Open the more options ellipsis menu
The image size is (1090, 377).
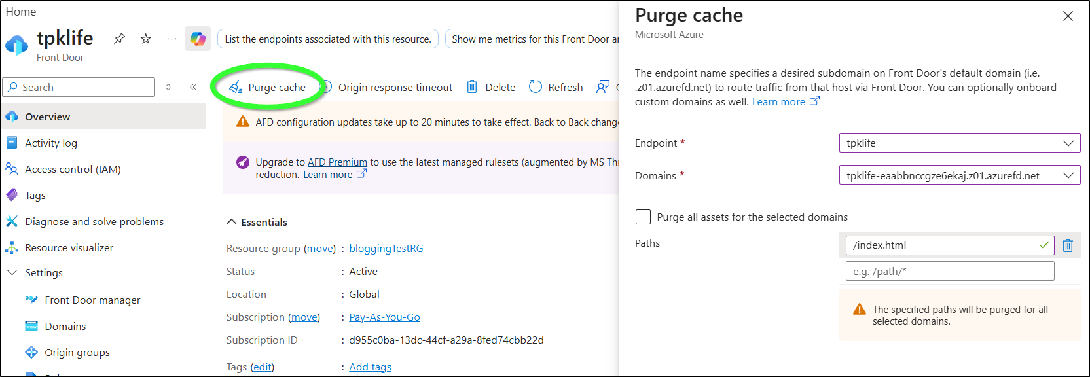point(172,39)
